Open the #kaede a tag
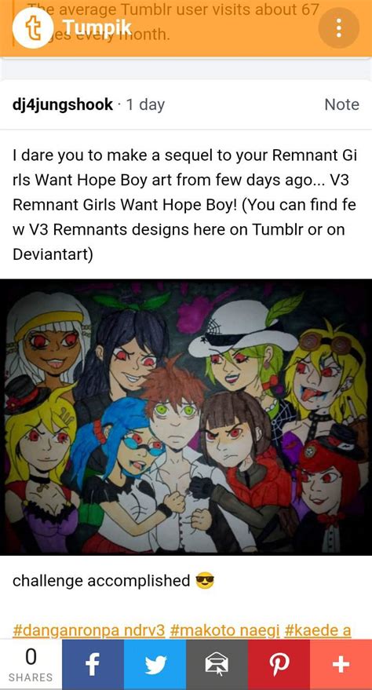Screen dimensions: 372x690 click(x=318, y=630)
